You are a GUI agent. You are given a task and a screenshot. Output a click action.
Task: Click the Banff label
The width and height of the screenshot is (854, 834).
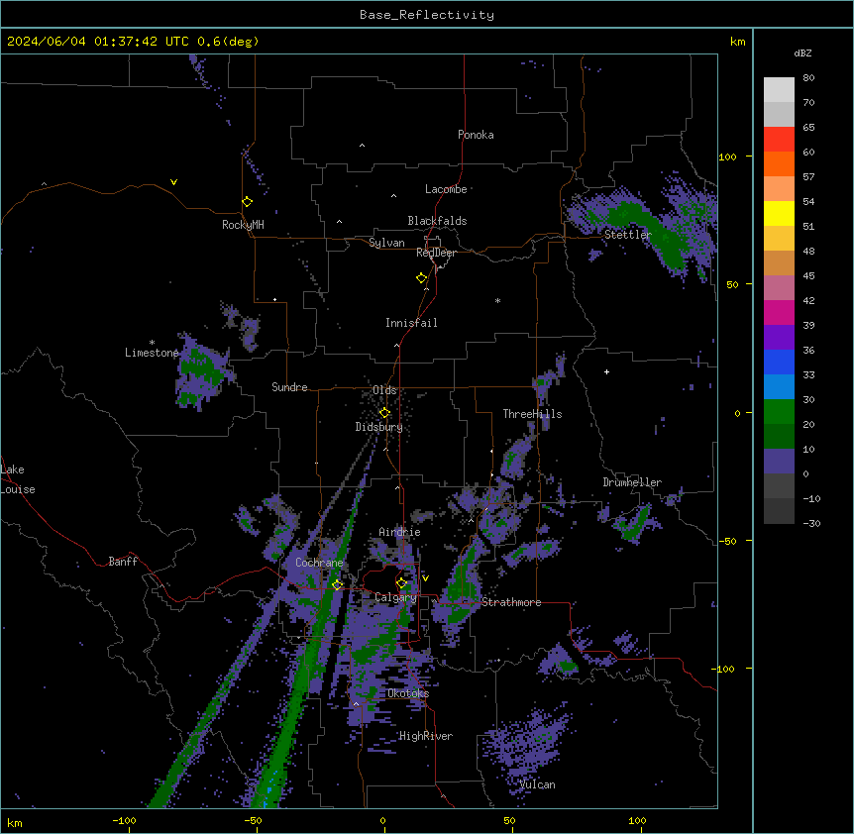click(x=123, y=562)
